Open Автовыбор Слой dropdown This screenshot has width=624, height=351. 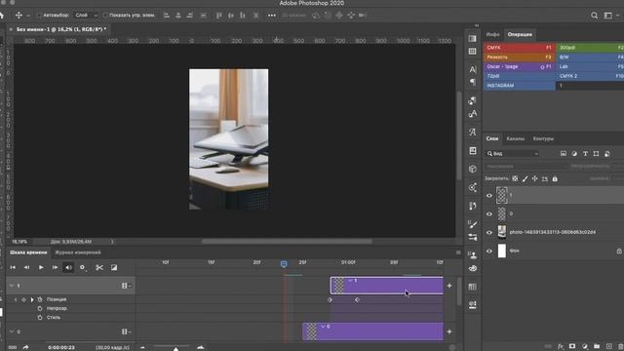click(86, 16)
